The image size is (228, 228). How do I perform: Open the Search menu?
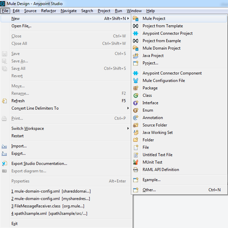tap(87, 11)
